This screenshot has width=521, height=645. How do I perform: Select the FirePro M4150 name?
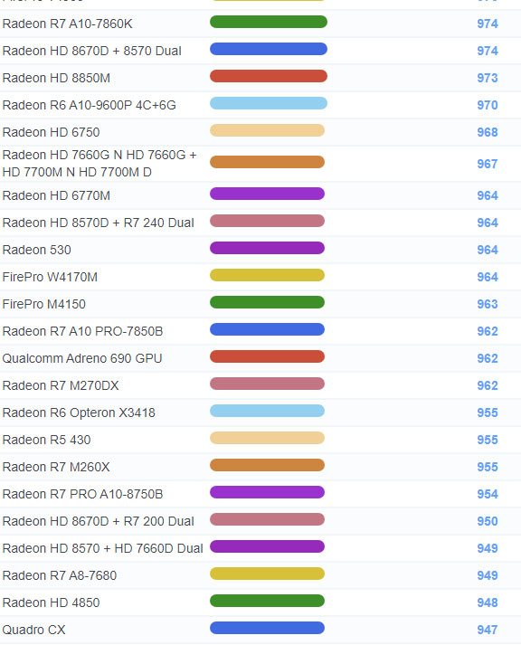44,304
